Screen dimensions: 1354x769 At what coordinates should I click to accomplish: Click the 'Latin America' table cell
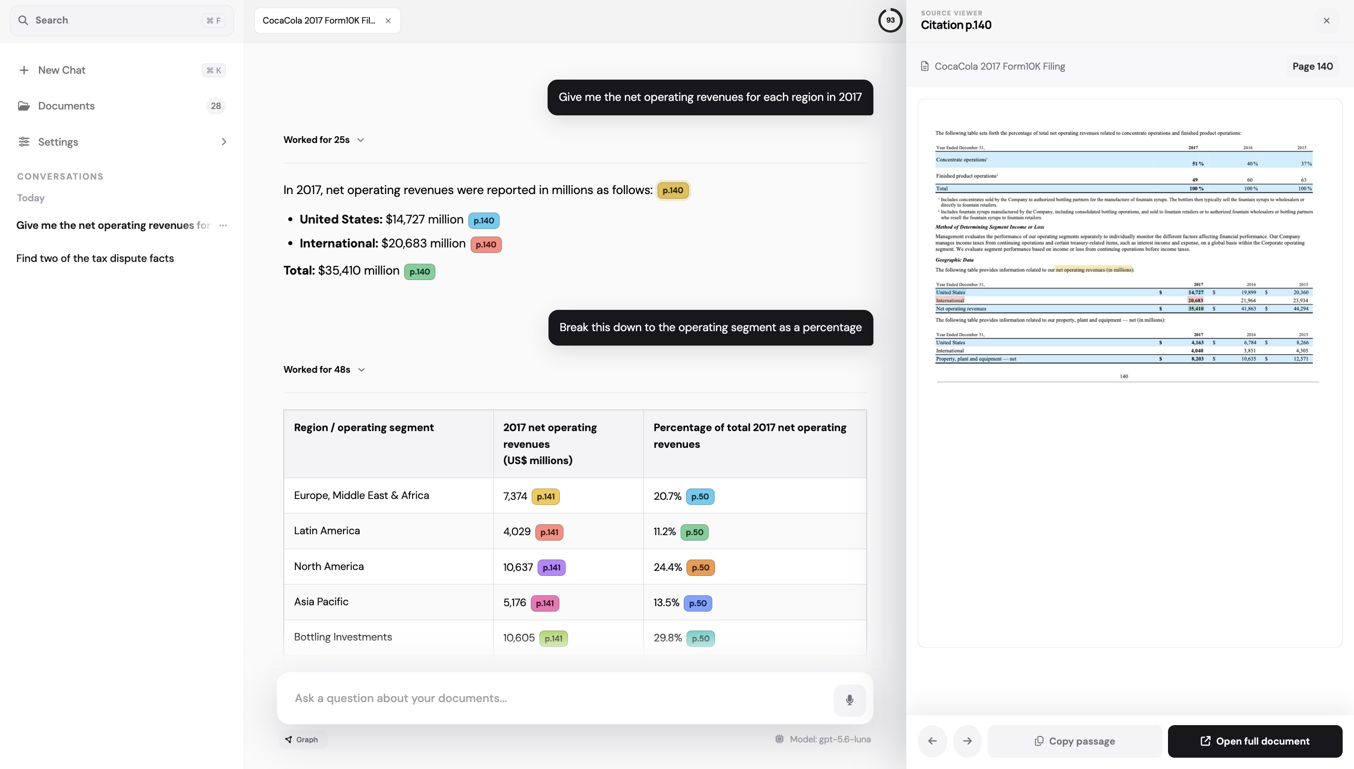(x=388, y=531)
